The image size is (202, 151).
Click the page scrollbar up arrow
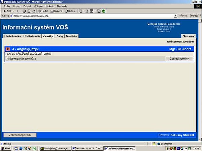click(200, 21)
